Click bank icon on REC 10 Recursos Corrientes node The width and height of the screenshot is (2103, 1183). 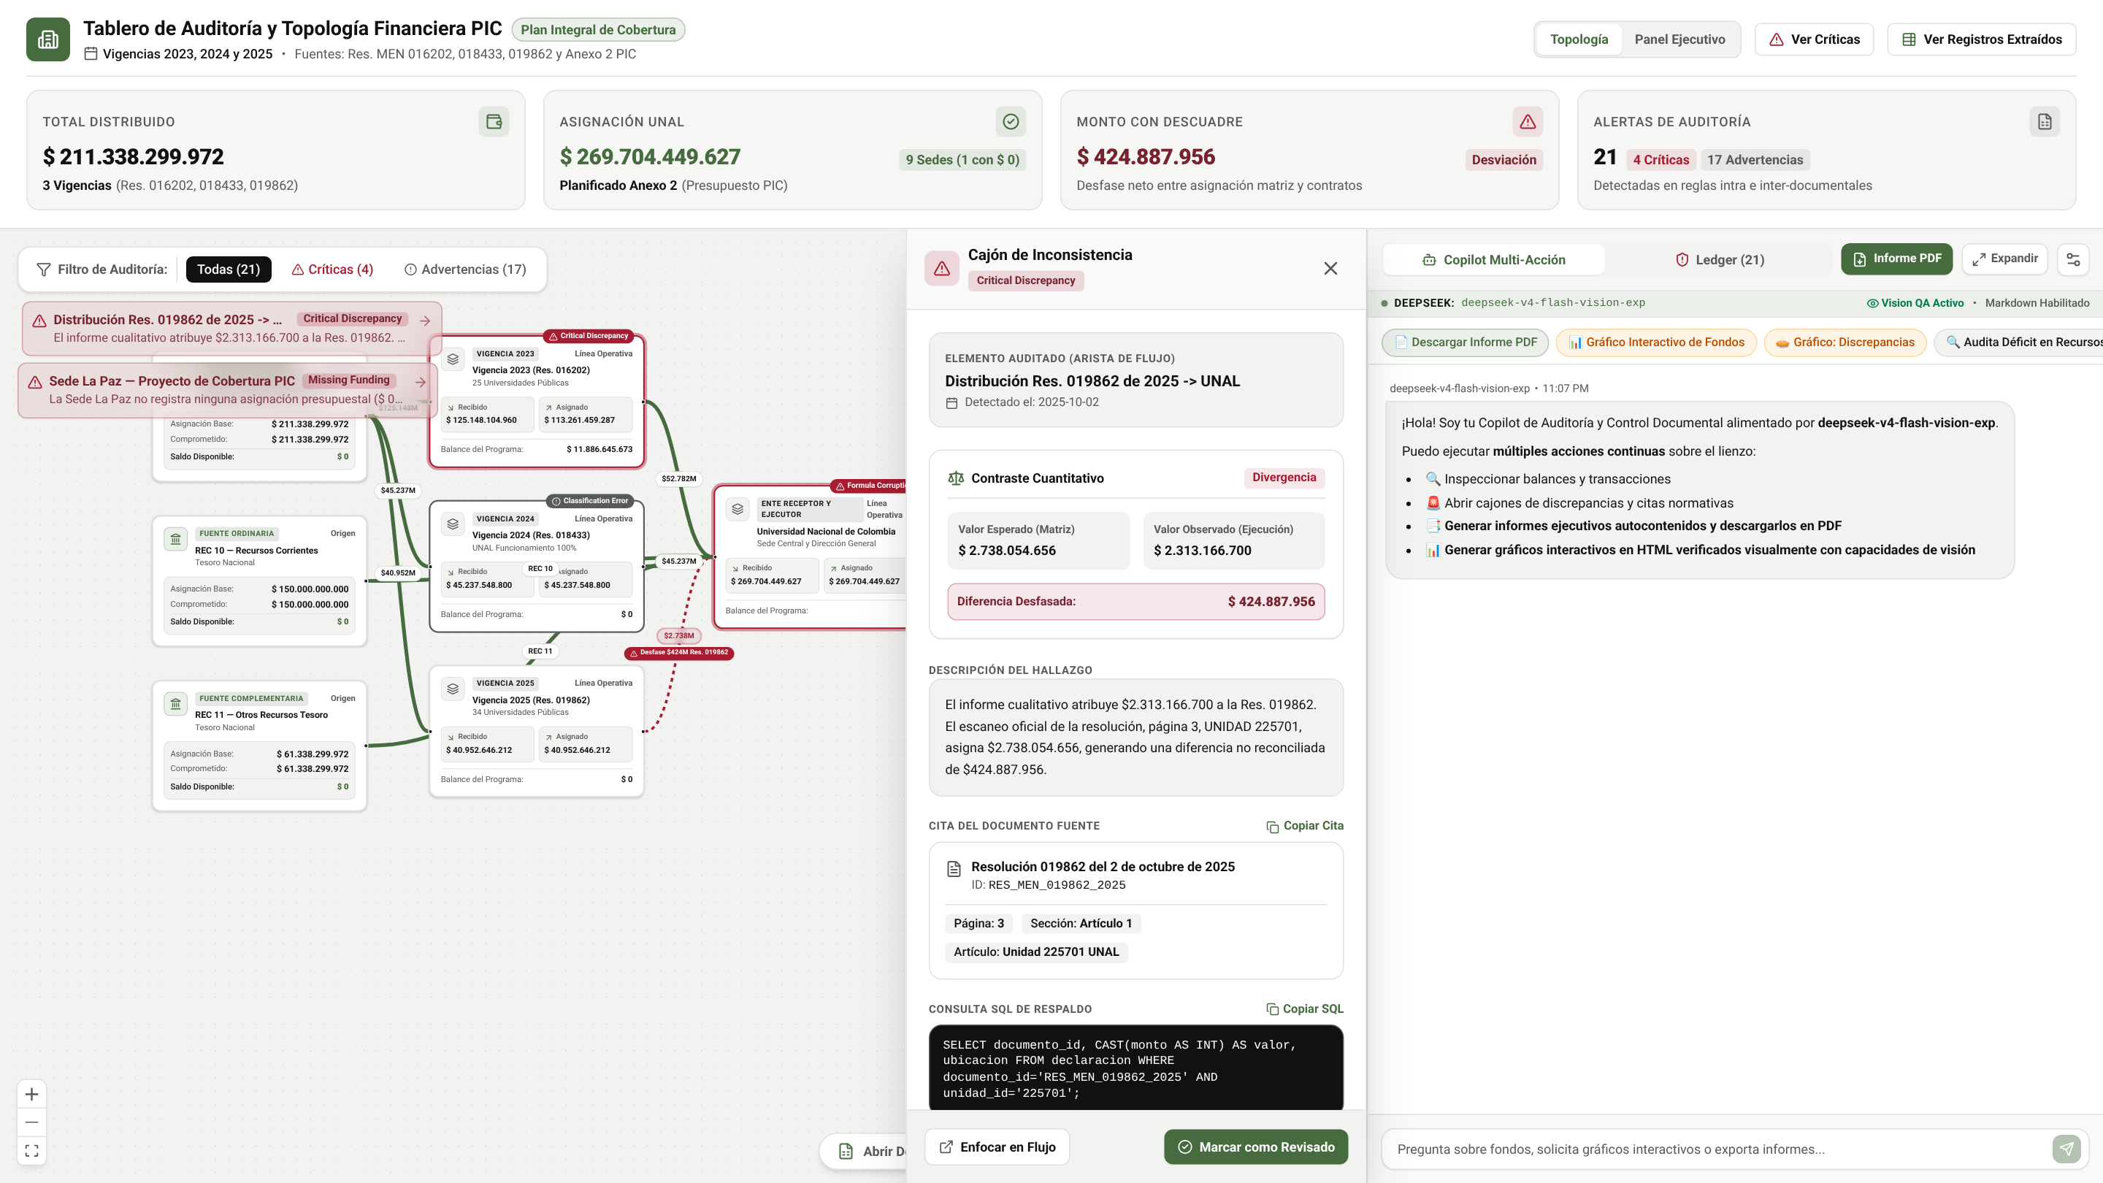175,539
